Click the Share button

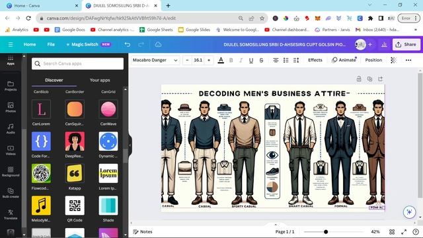406,44
